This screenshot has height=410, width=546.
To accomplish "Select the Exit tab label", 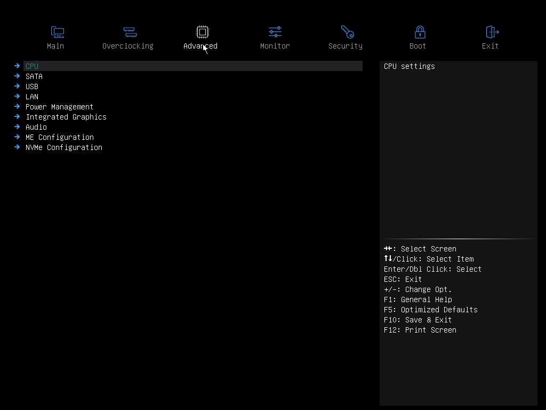I will click(490, 46).
